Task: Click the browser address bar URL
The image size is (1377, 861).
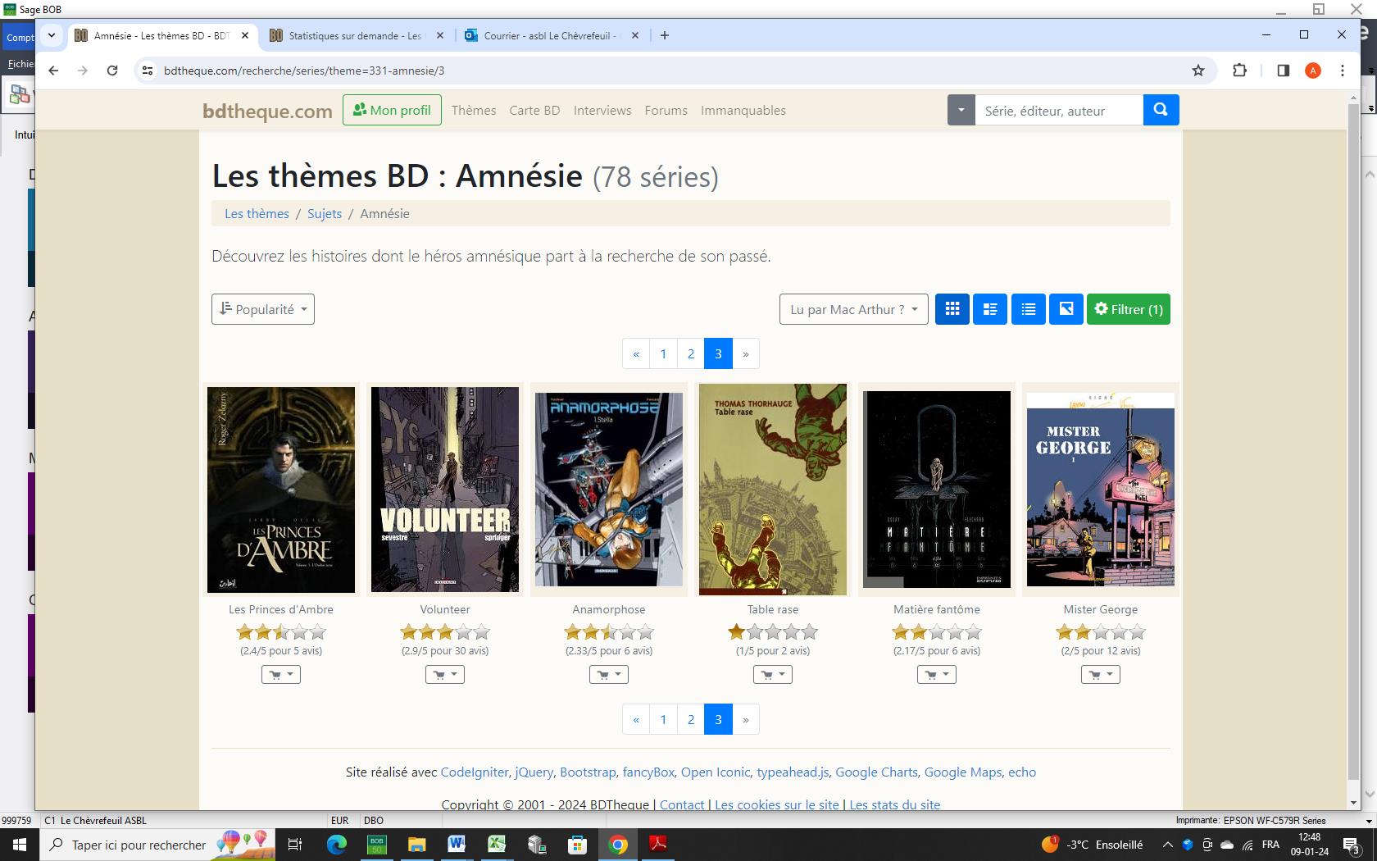Action: point(304,71)
